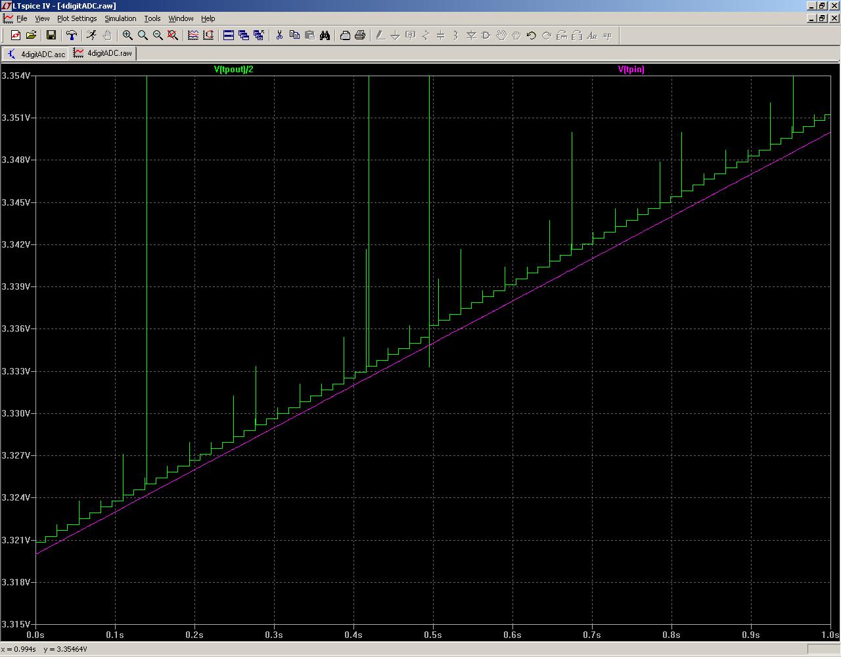Zoom to fit with the crossed-out magnifier
The height and width of the screenshot is (657, 841).
[173, 35]
